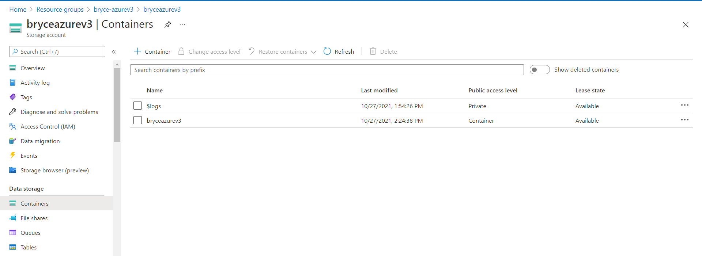Click the Events lightning bolt icon
Screen dimensions: 702x256
click(x=13, y=155)
